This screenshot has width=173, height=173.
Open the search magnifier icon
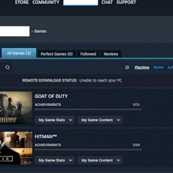[x=7, y=67]
